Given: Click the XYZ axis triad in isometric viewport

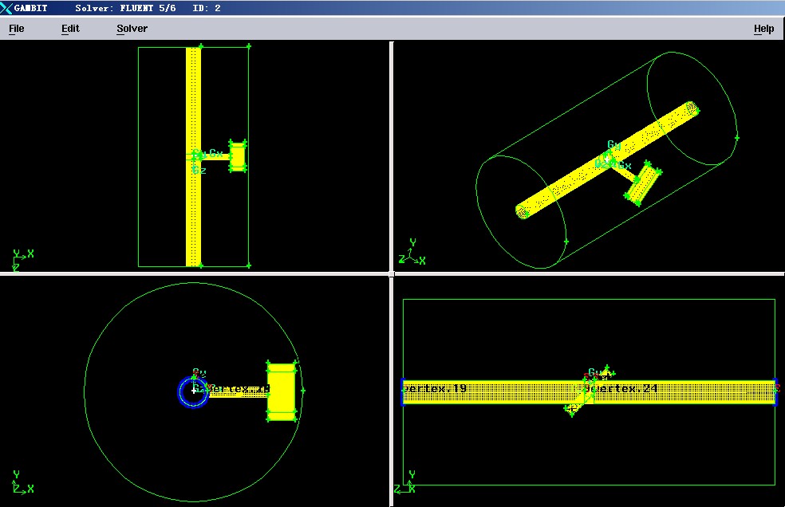Looking at the screenshot, I should pos(412,253).
